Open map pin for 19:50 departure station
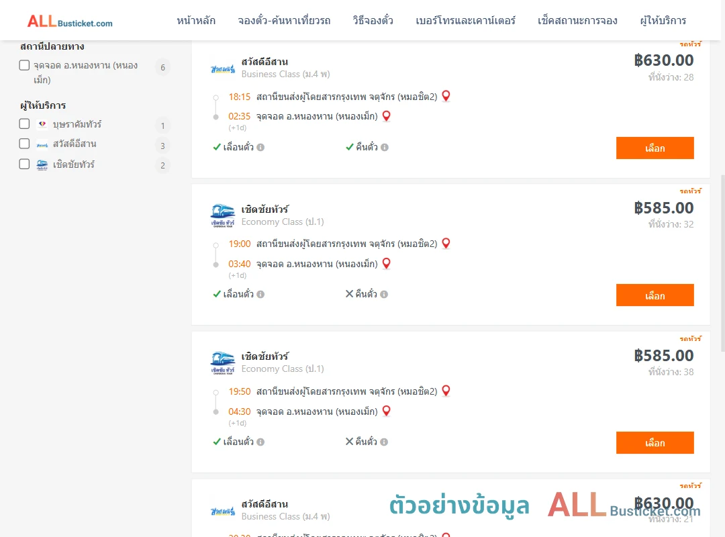The height and width of the screenshot is (537, 725). (x=446, y=391)
